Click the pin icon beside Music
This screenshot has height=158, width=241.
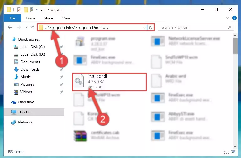pyautogui.click(x=62, y=77)
